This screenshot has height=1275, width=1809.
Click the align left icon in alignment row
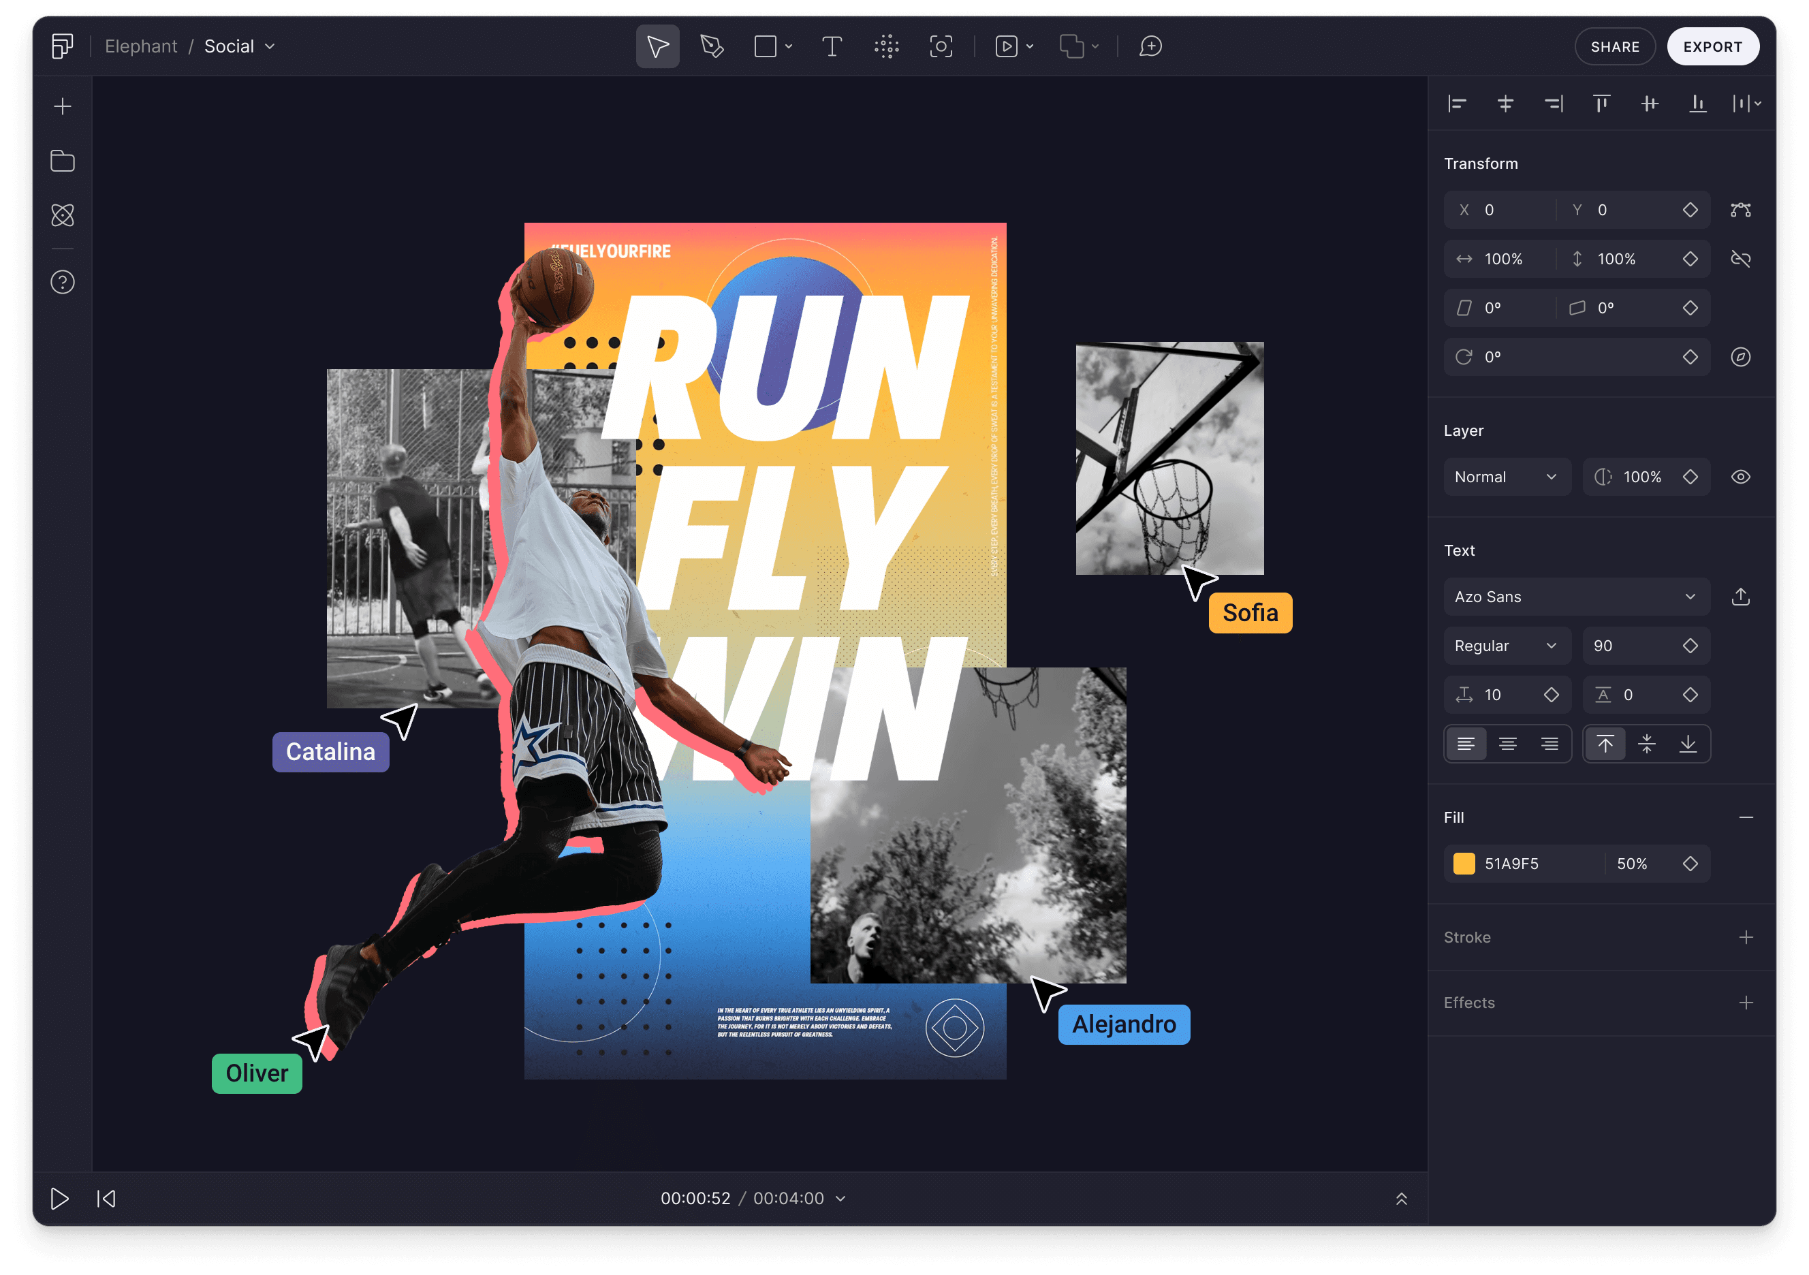[1457, 104]
